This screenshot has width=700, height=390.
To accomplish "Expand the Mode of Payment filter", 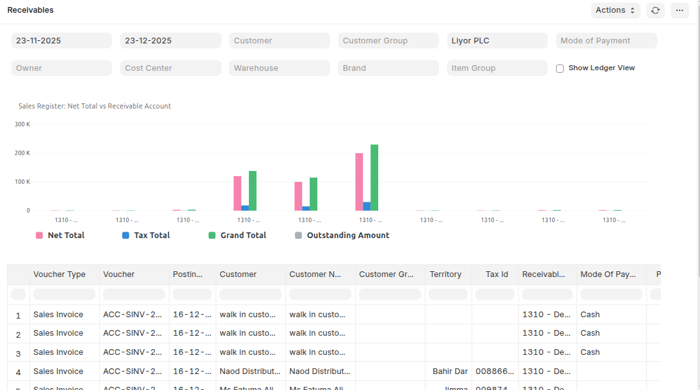I will tap(606, 41).
